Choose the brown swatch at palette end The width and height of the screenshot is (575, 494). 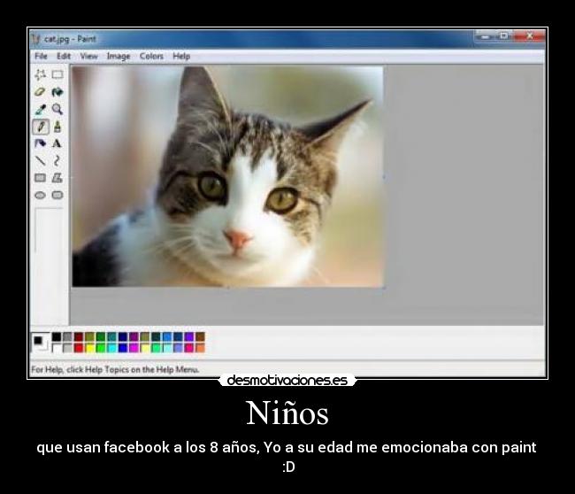200,336
